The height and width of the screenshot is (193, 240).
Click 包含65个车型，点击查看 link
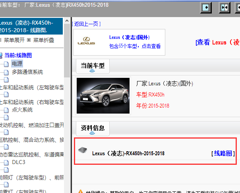pyautogui.click(x=135, y=46)
